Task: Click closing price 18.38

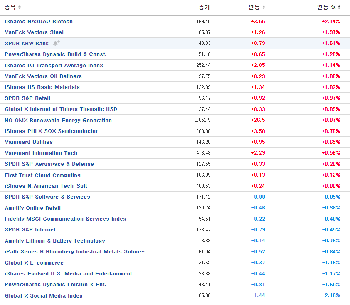Action: 205,241
